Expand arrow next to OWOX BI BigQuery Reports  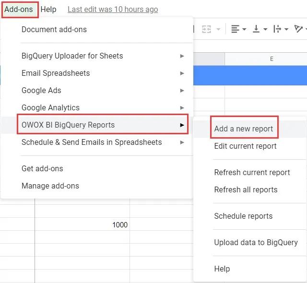pyautogui.click(x=182, y=125)
